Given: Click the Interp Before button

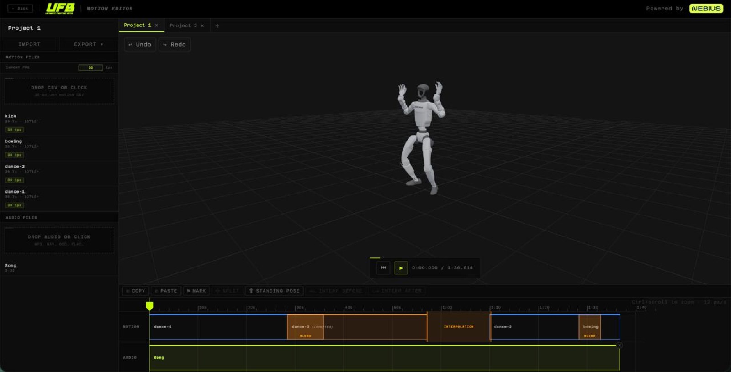Looking at the screenshot, I should pyautogui.click(x=336, y=291).
